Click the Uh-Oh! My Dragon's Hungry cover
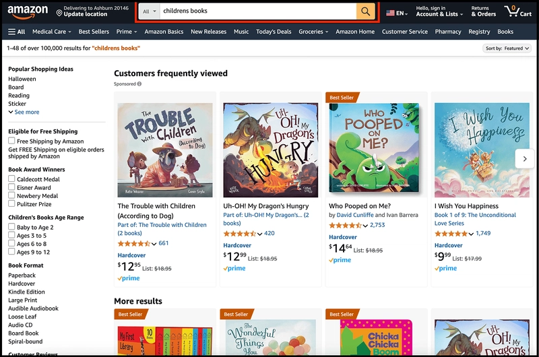This screenshot has width=539, height=357. pyautogui.click(x=270, y=150)
